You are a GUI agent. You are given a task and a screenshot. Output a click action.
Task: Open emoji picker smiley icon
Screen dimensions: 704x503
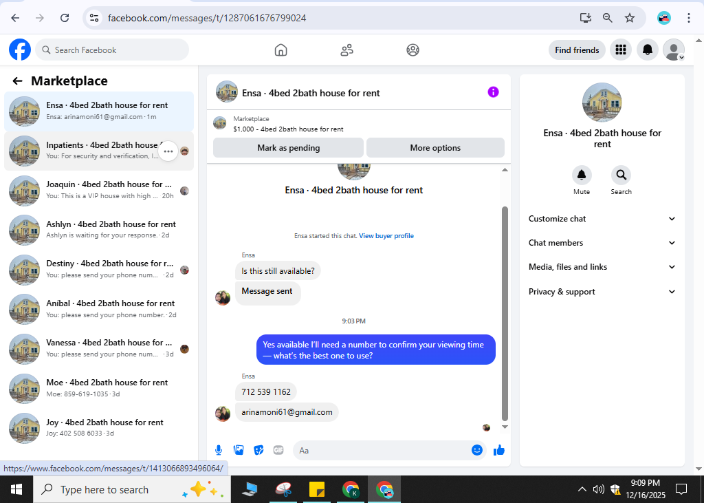pyautogui.click(x=477, y=450)
